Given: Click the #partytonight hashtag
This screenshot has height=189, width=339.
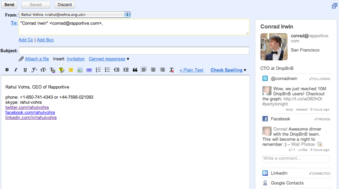Looking at the screenshot, I should point(275,104).
